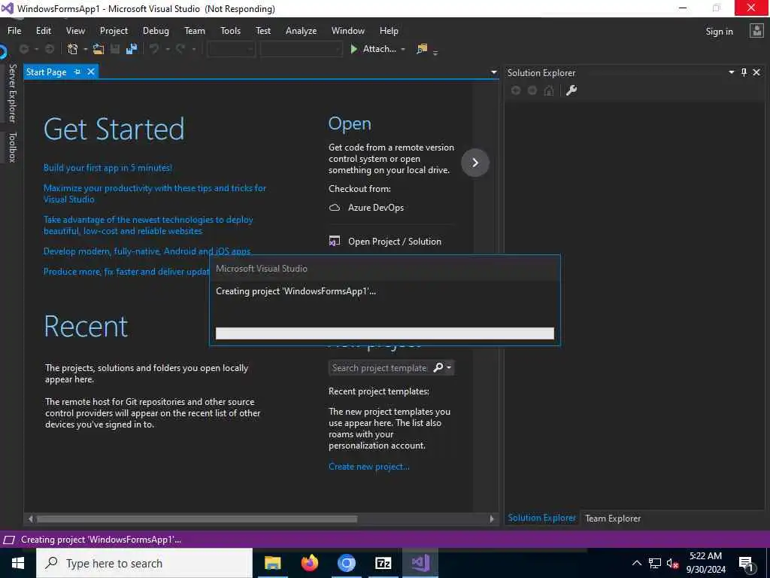Image resolution: width=770 pixels, height=578 pixels.
Task: Switch to the Team Explorer tab
Action: tap(613, 518)
